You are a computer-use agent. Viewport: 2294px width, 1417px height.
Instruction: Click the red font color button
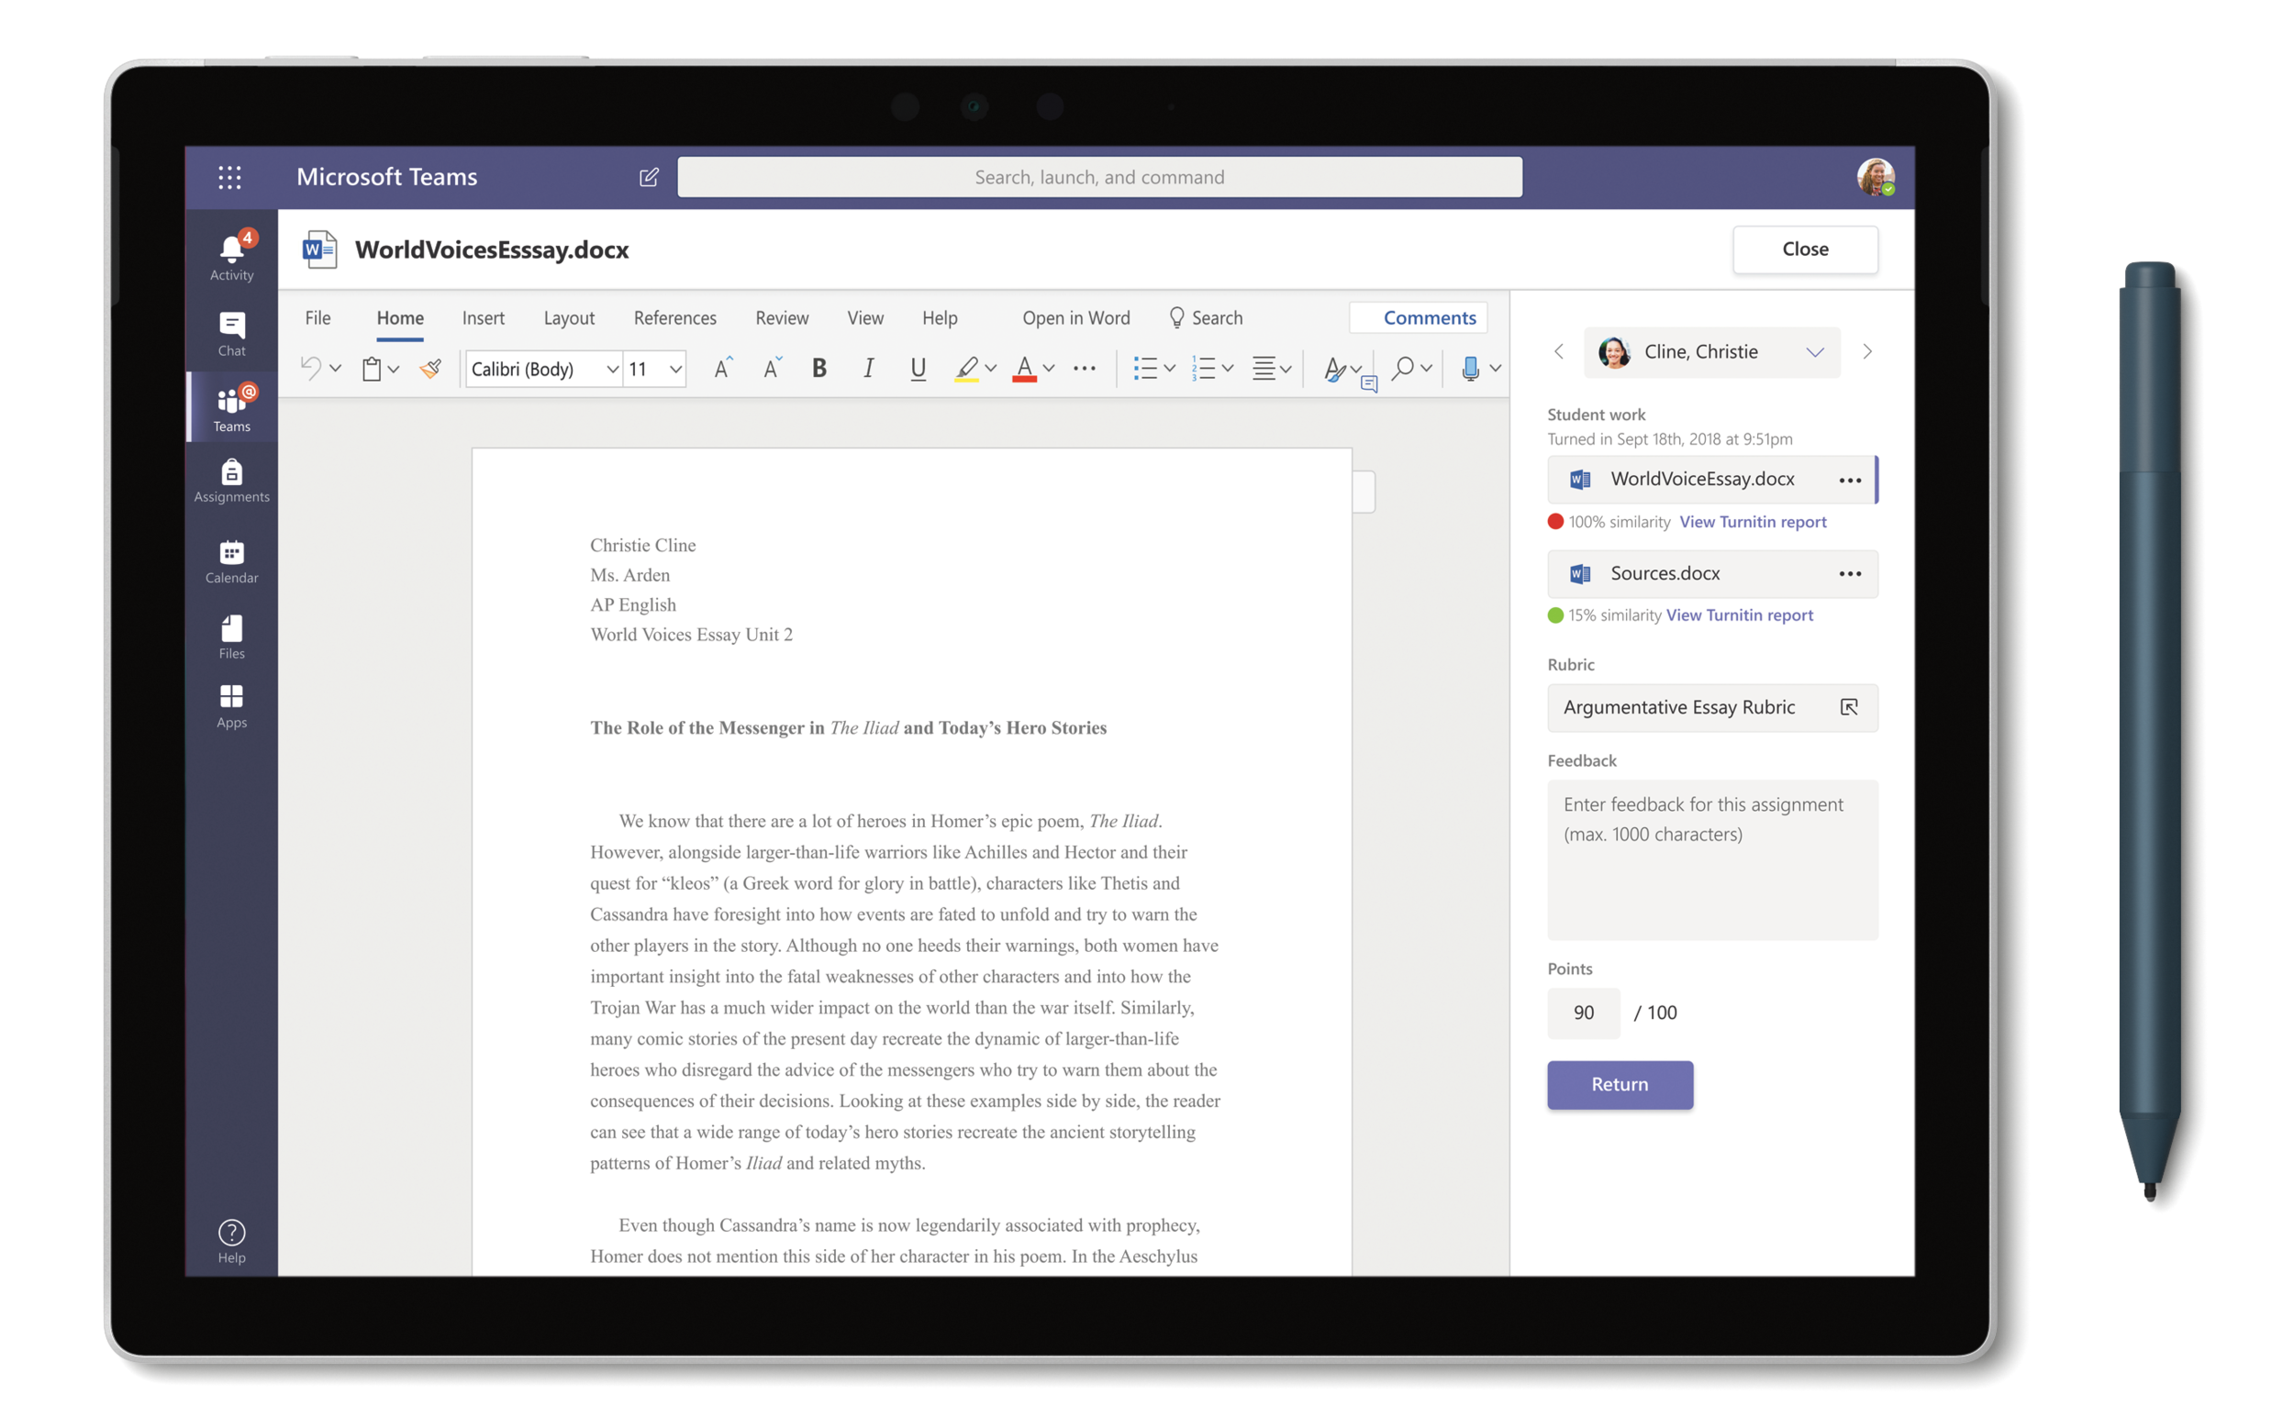tap(1024, 369)
